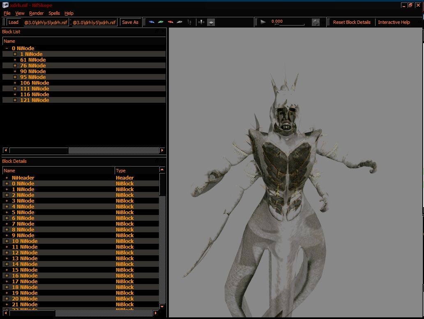The width and height of the screenshot is (424, 319).
Task: Select '61 NiNode' label in Block List
Action: point(33,60)
